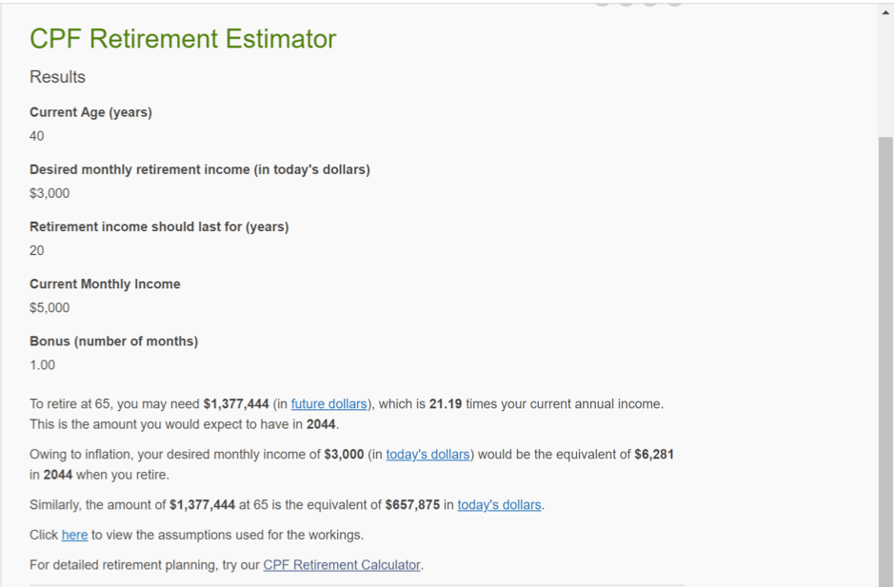The width and height of the screenshot is (895, 588).
Task: Click the vertical scrollbar thumb
Action: (x=885, y=362)
